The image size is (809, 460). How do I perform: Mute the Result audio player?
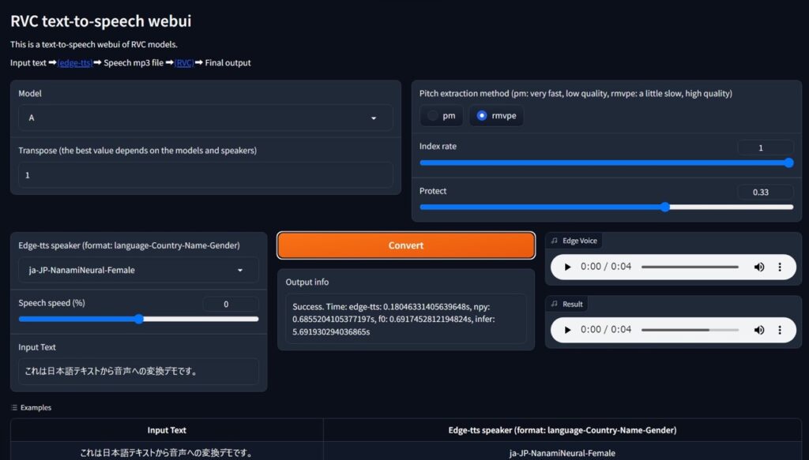click(759, 330)
